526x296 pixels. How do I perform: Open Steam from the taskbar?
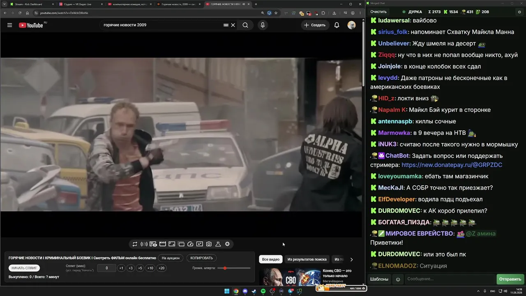click(254, 291)
